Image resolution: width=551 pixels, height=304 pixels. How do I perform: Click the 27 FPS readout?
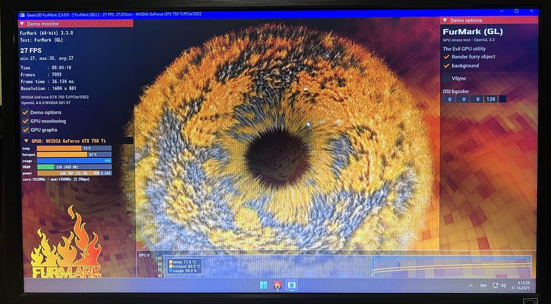tap(31, 50)
